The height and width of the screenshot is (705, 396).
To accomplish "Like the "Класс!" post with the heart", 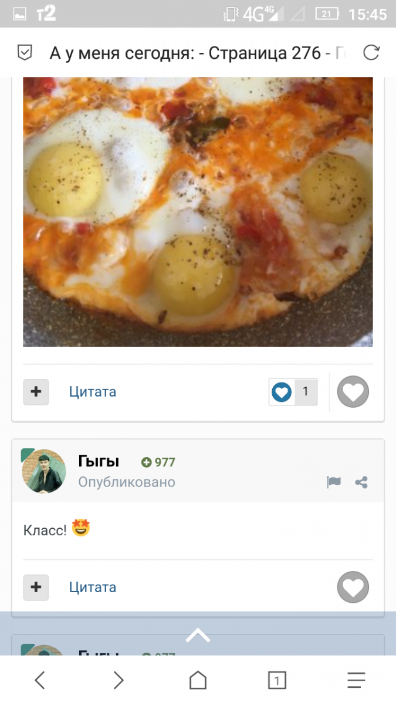I will coord(353,587).
